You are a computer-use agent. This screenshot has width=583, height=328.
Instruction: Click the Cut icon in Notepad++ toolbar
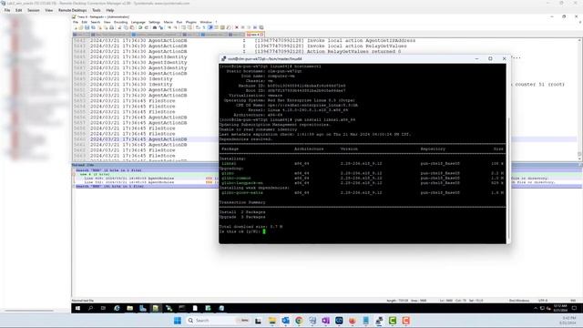coord(119,27)
